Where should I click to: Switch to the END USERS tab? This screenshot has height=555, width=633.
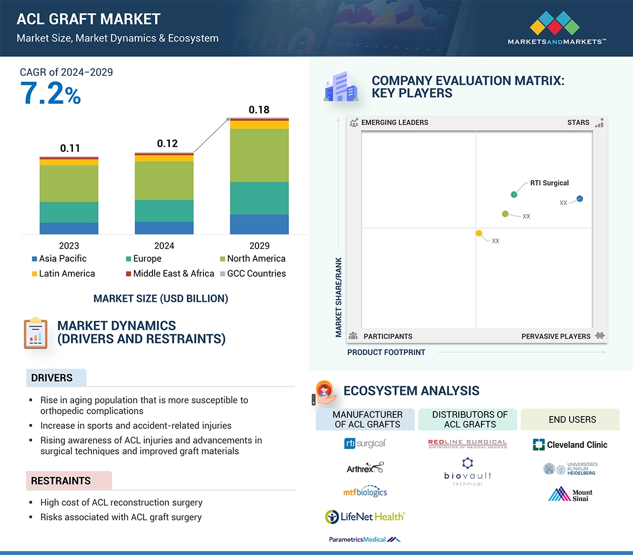(x=572, y=419)
